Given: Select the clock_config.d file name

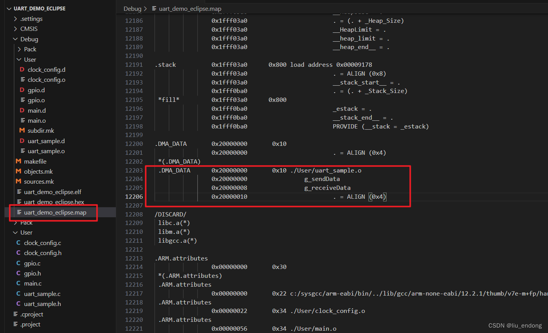Looking at the screenshot, I should pos(46,70).
